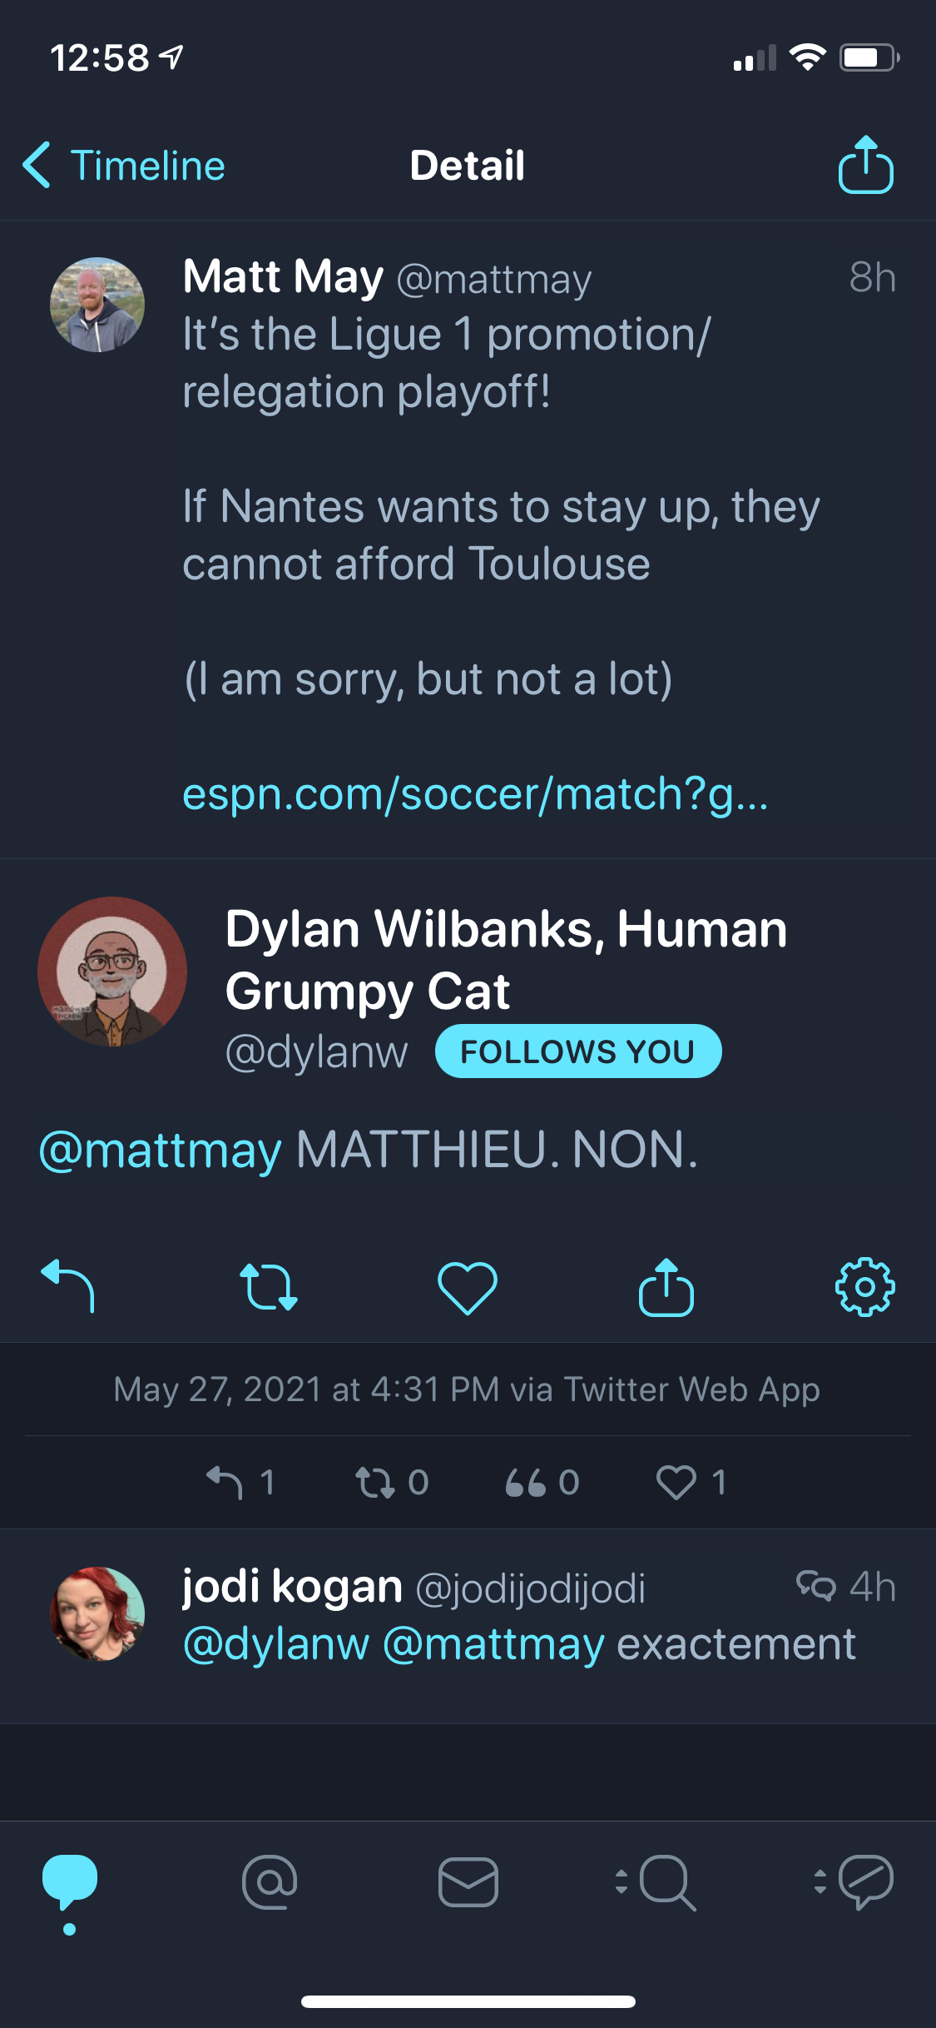Viewport: 936px width, 2028px height.
Task: Open the espn.com soccer match link
Action: [x=475, y=794]
